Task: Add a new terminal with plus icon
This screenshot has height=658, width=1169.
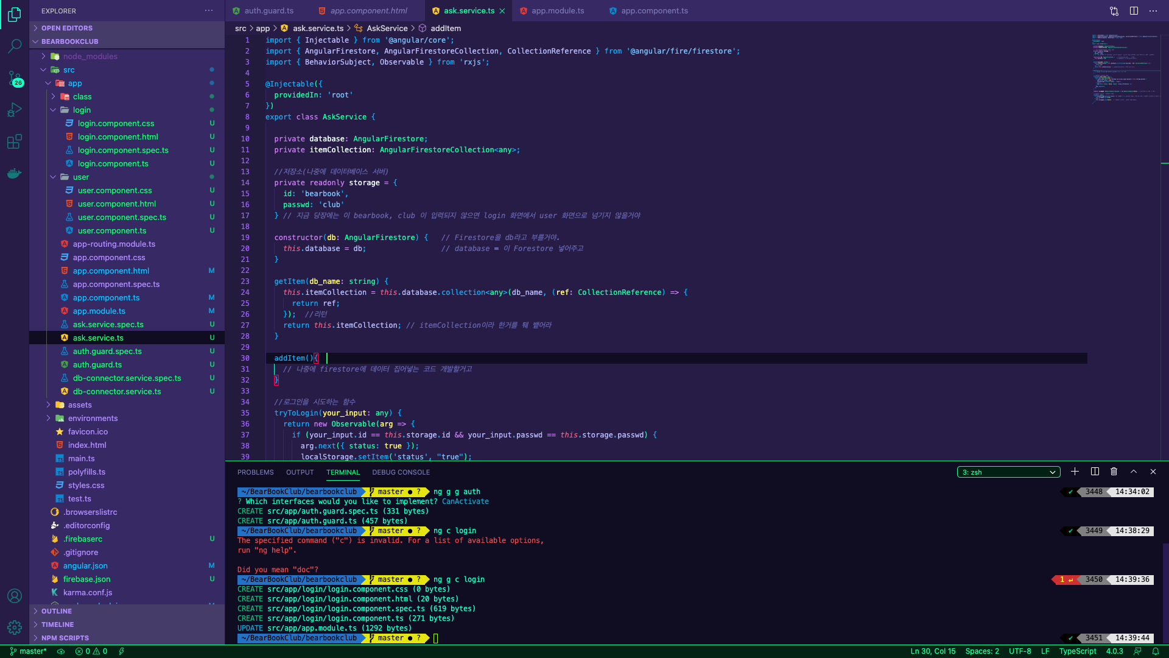Action: 1075,472
